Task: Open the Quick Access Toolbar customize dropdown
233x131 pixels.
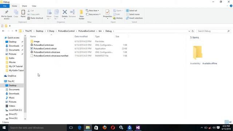Action: tap(10, 26)
